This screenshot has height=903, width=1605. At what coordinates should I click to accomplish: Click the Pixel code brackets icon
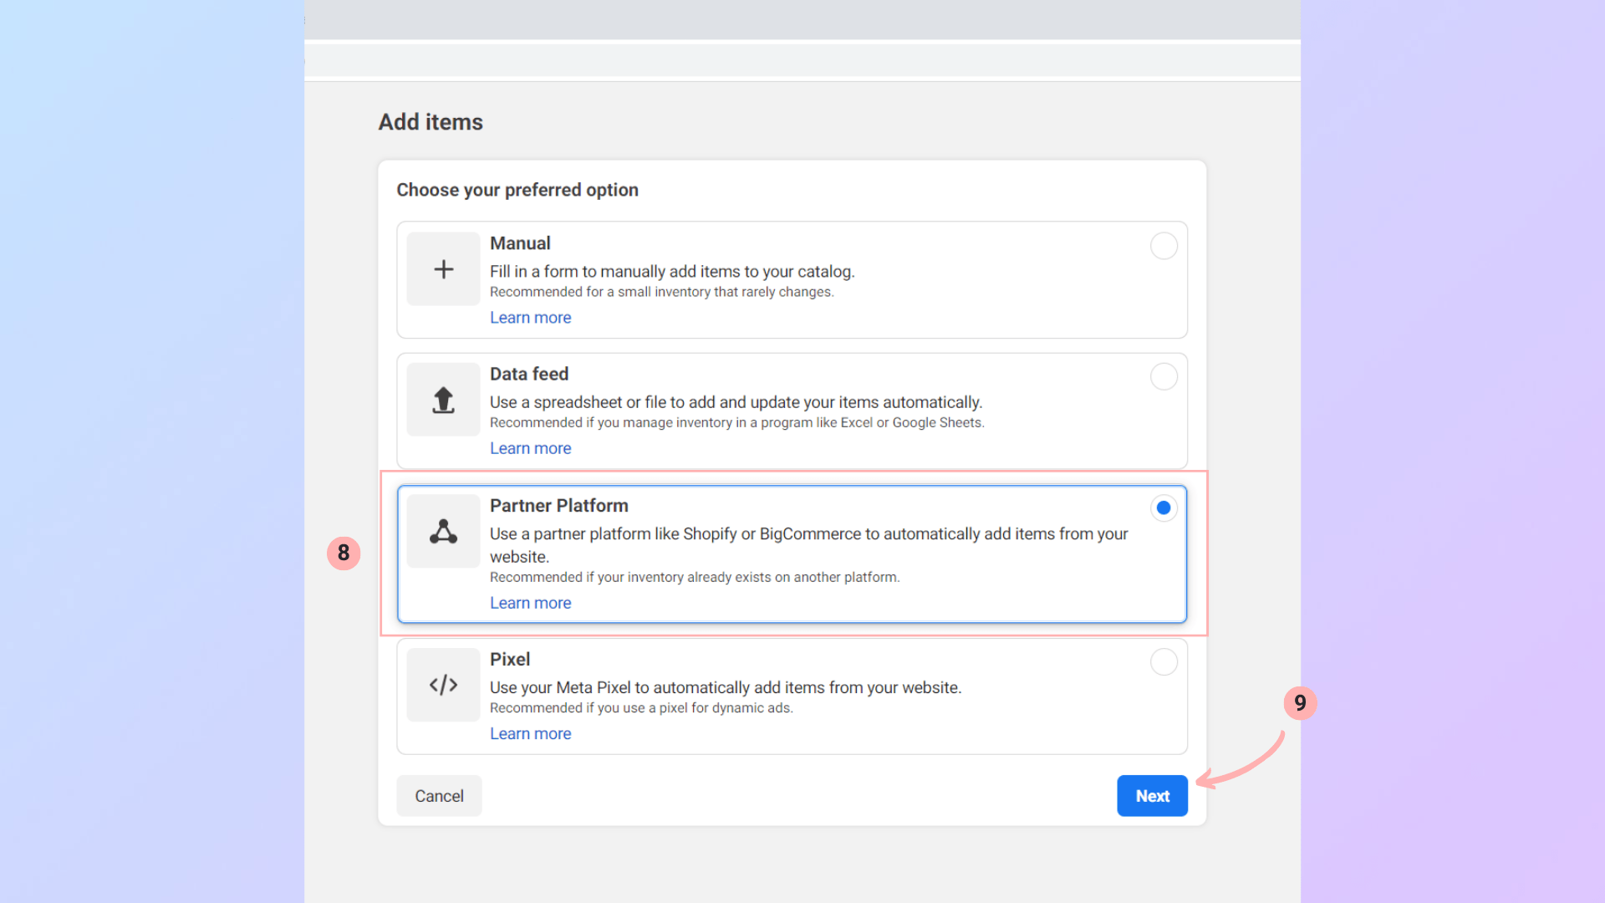pos(443,685)
